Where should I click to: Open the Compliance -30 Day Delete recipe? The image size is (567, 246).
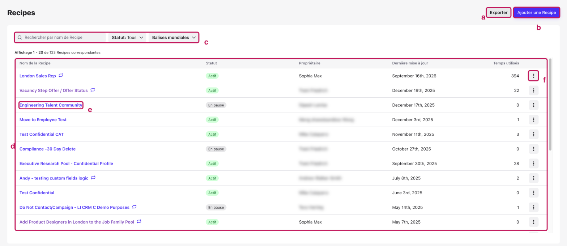click(x=47, y=149)
